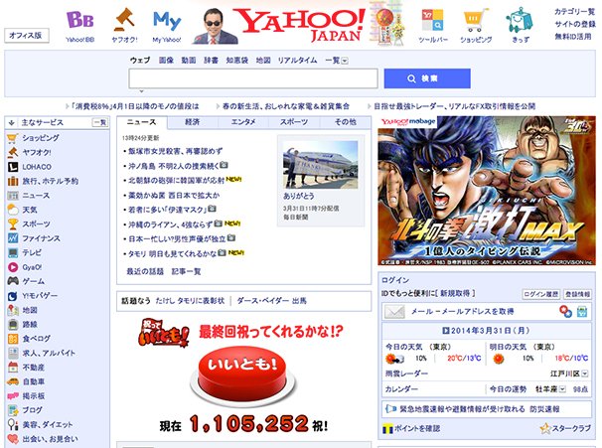The width and height of the screenshot is (602, 448).
Task: Open the Yahoo Auctions gavel icon
Action: point(123,20)
